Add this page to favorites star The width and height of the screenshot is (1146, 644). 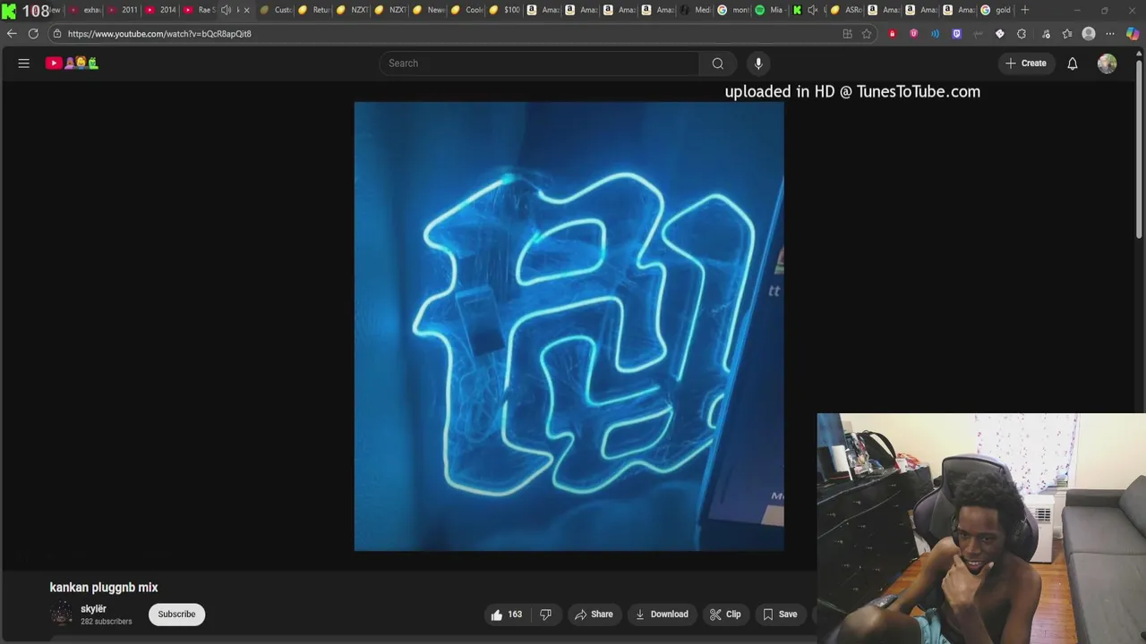(x=867, y=34)
